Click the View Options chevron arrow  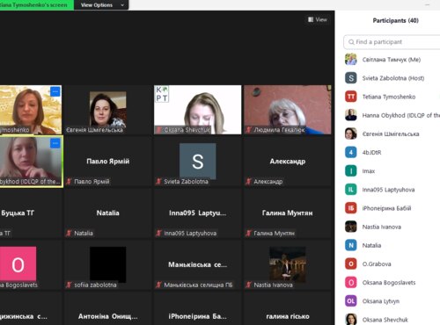point(122,5)
